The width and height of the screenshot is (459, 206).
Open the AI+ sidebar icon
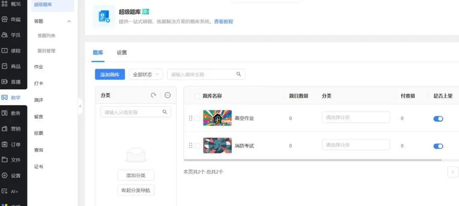[4, 191]
